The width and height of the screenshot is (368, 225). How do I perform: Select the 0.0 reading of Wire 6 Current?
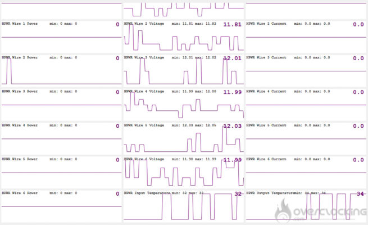pyautogui.click(x=358, y=160)
